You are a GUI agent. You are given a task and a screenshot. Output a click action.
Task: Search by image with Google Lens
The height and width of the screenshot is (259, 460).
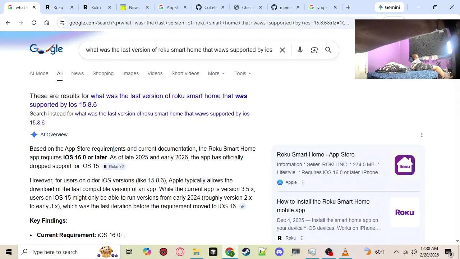pos(314,50)
